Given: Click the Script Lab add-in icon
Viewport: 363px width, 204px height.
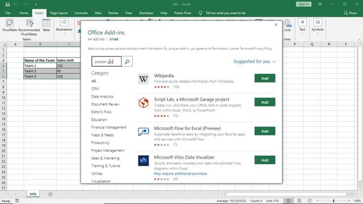Looking at the screenshot, I should pyautogui.click(x=143, y=103).
